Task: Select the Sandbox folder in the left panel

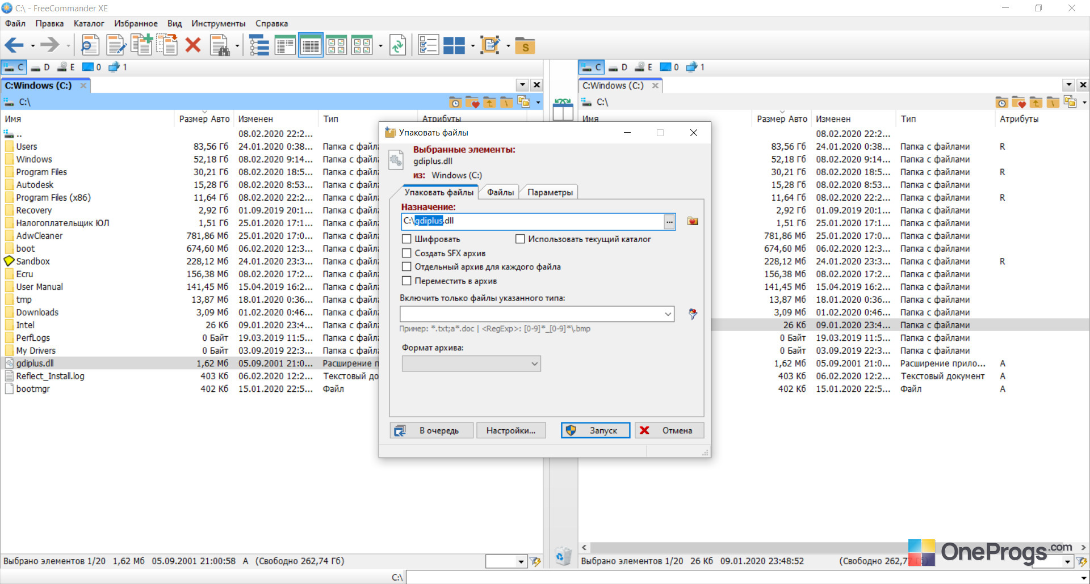Action: 33,261
